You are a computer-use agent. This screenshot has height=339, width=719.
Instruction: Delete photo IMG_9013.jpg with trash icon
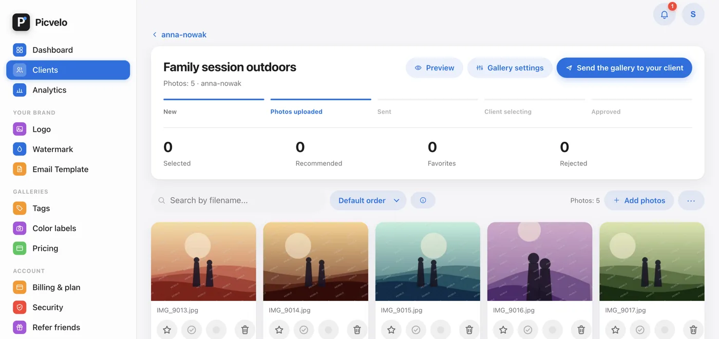coord(245,330)
